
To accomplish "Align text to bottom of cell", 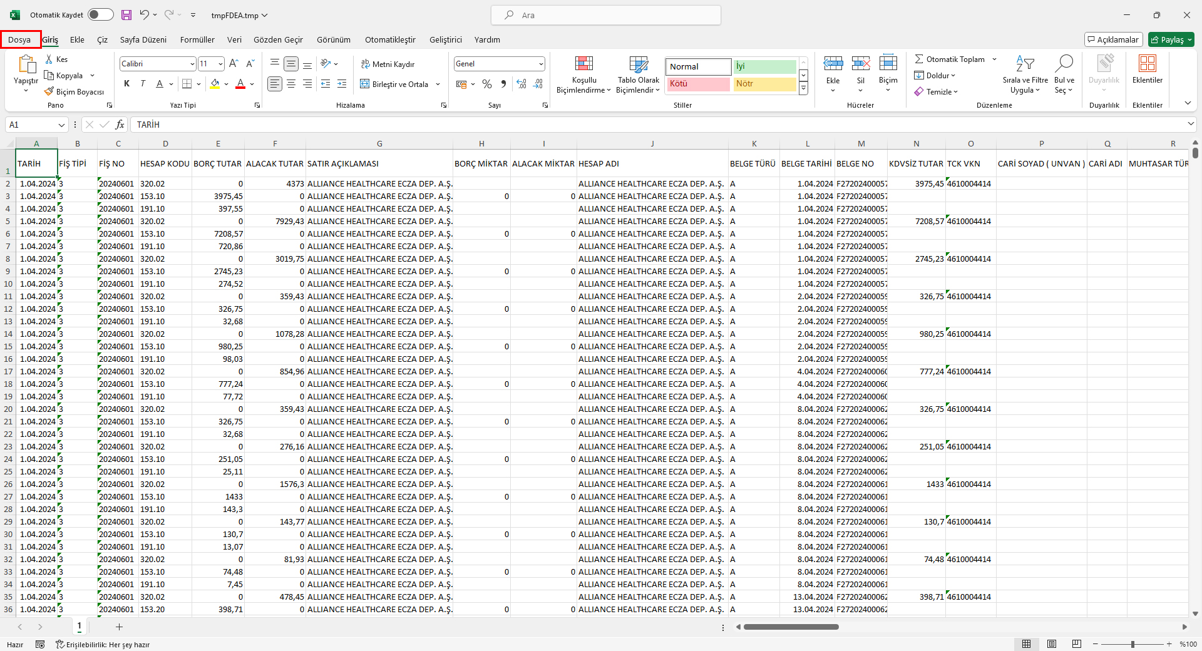I will [307, 63].
